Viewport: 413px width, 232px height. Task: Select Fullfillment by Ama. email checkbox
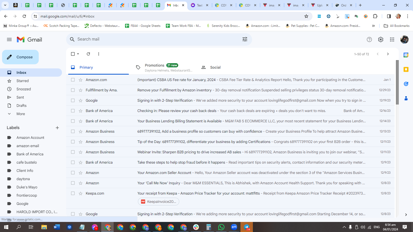73,90
